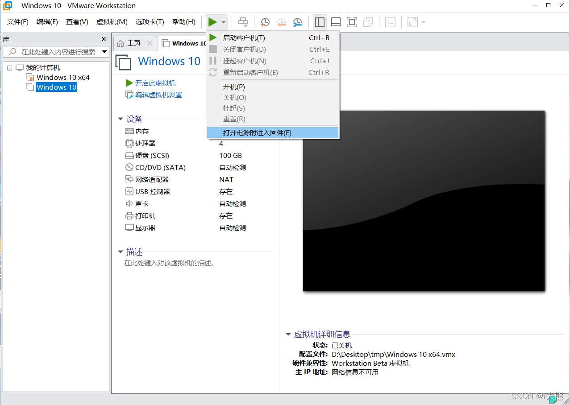This screenshot has height=405, width=570.
Task: Open the library search filter dropdown
Action: (x=104, y=52)
